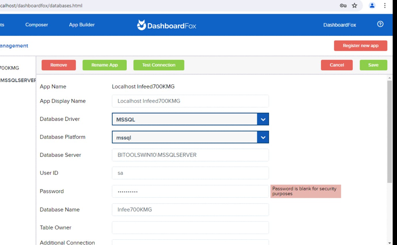Edit the Database Name field
Screen dimensions: 397x245
point(190,210)
